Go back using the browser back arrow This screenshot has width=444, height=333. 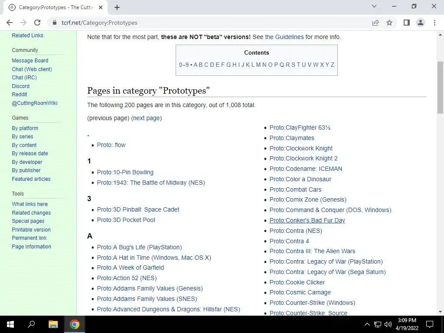pos(10,23)
